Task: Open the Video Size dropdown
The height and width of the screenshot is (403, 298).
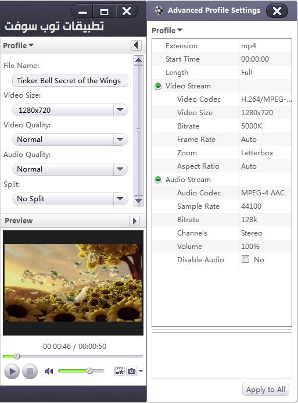Action: tap(70, 110)
